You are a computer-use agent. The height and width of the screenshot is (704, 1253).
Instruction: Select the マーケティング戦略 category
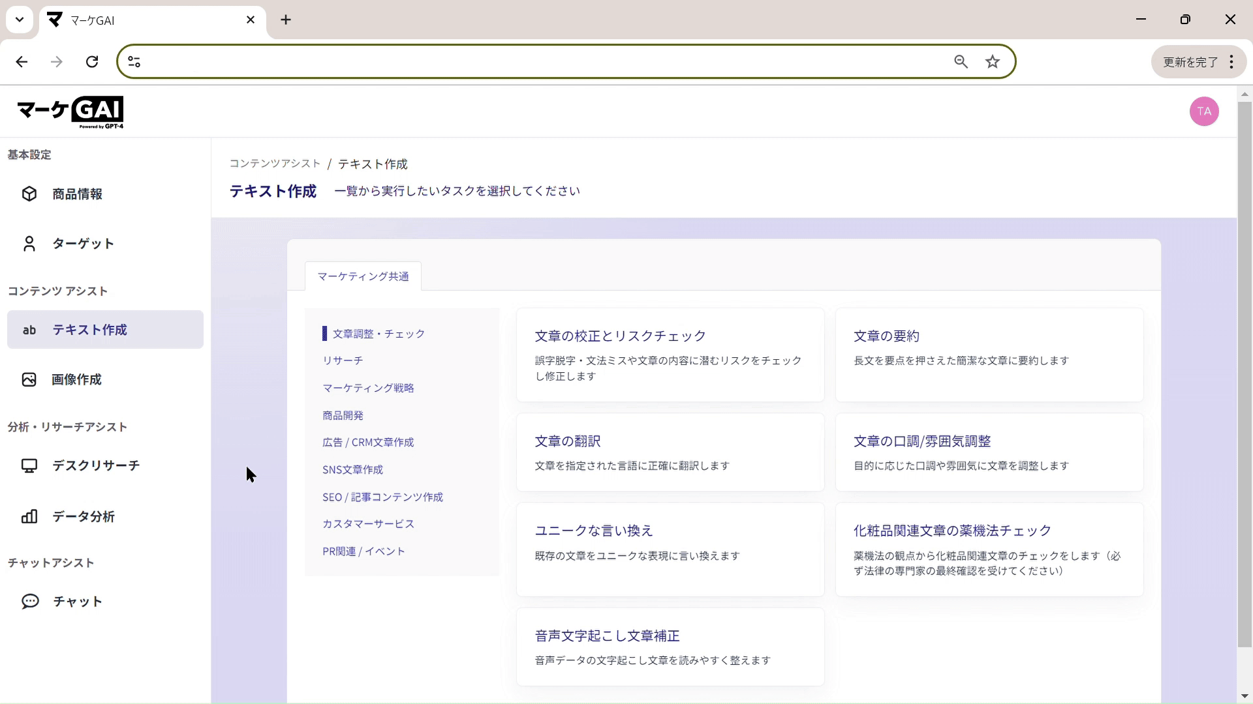[x=368, y=388]
